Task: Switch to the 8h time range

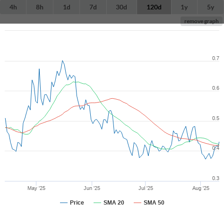Action: (x=40, y=7)
